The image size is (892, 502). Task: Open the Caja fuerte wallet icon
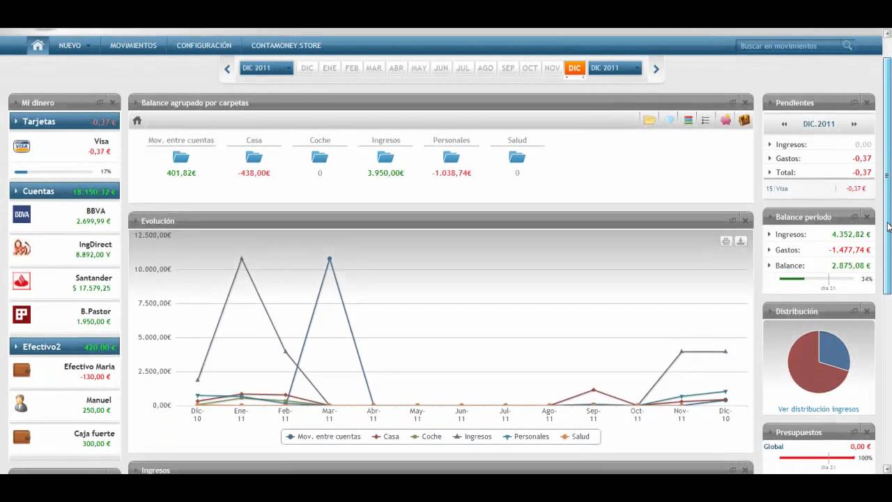[22, 437]
